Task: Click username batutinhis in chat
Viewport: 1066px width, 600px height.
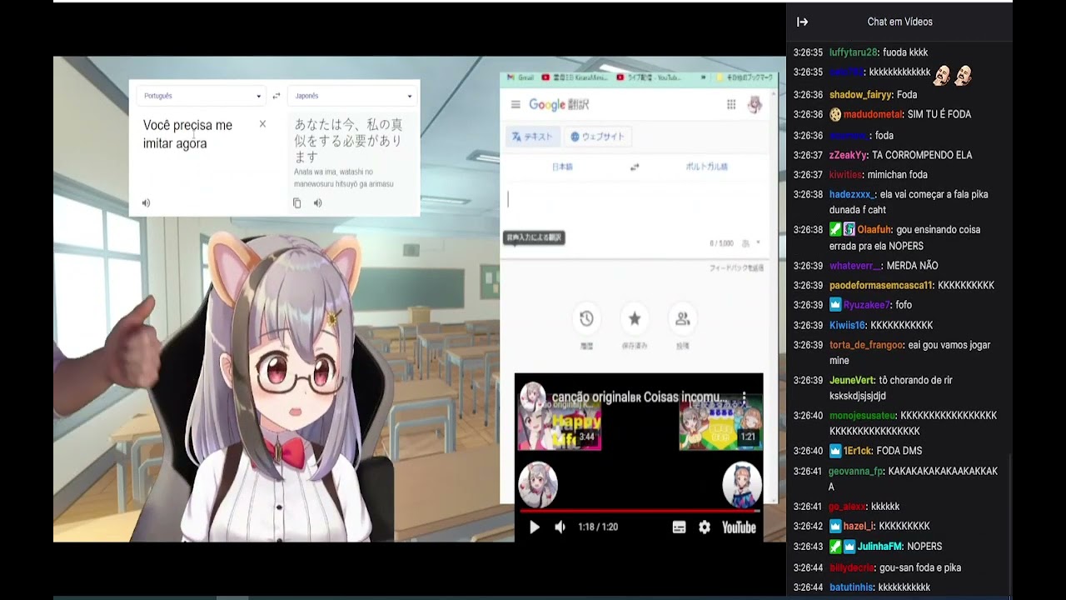Action: (x=851, y=587)
